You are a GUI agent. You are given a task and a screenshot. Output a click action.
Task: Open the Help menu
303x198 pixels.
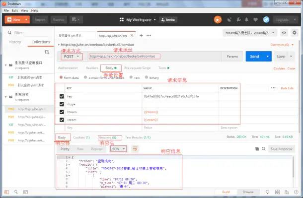[x=35, y=10]
